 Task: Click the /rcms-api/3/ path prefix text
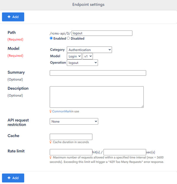(60, 33)
